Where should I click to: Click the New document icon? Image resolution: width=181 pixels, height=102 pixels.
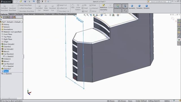click(17, 1)
